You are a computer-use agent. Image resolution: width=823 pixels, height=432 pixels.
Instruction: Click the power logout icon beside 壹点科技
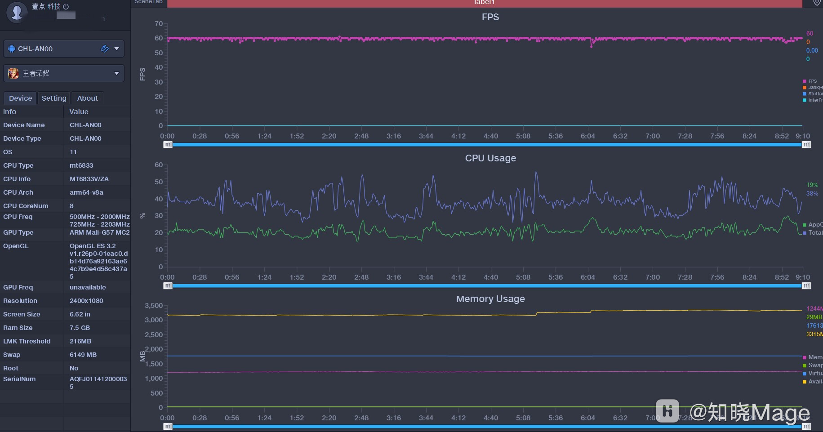66,6
